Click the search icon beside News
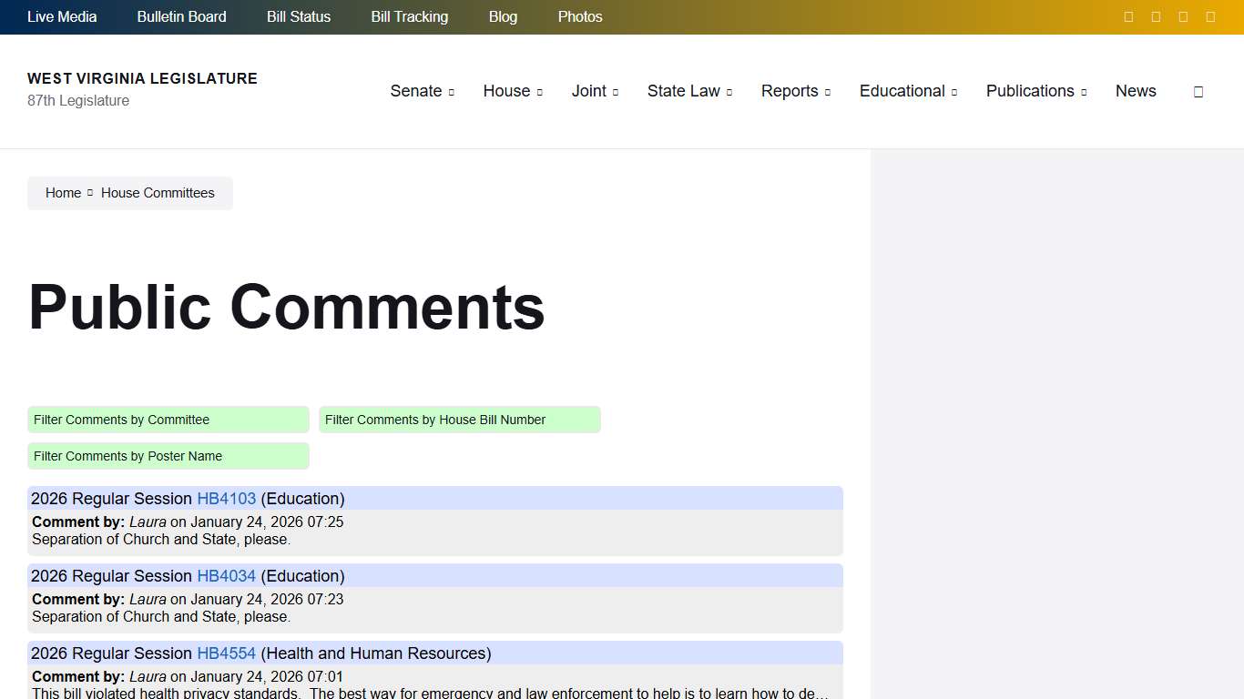The image size is (1244, 699). tap(1198, 91)
